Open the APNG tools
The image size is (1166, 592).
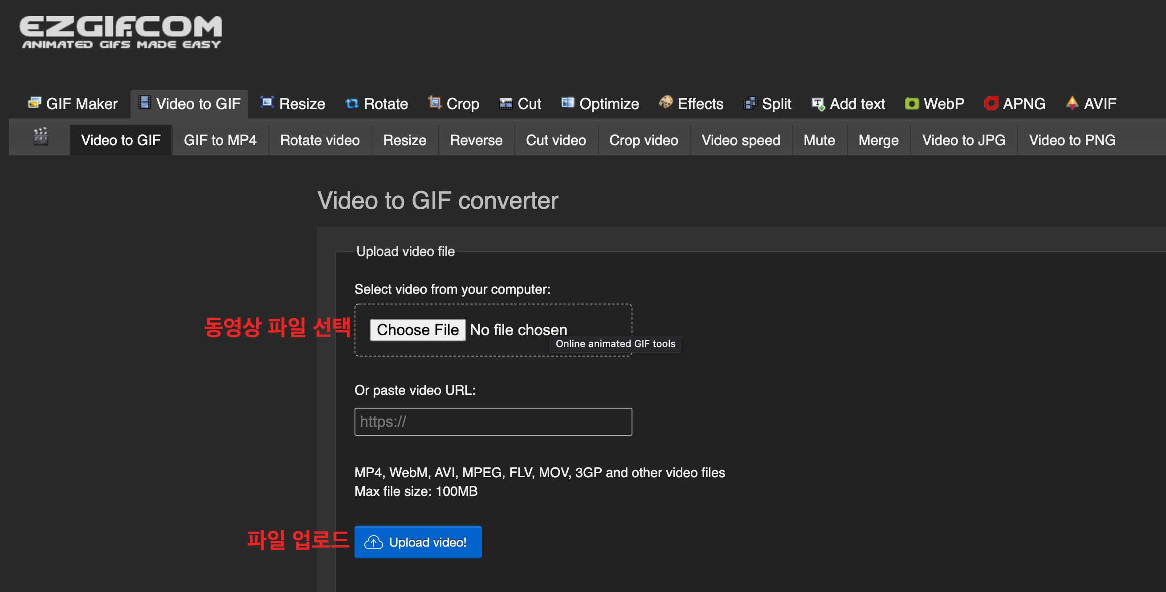1015,104
